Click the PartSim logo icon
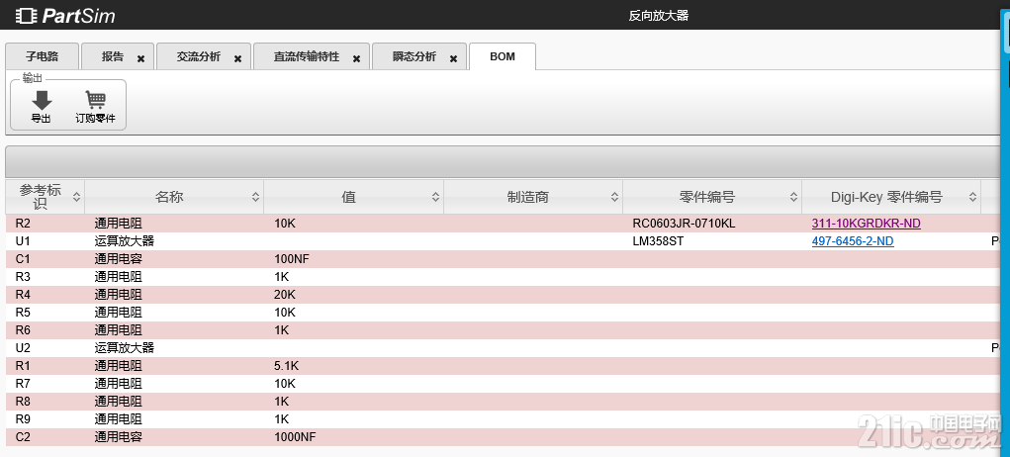The width and height of the screenshot is (1010, 457). click(x=26, y=16)
